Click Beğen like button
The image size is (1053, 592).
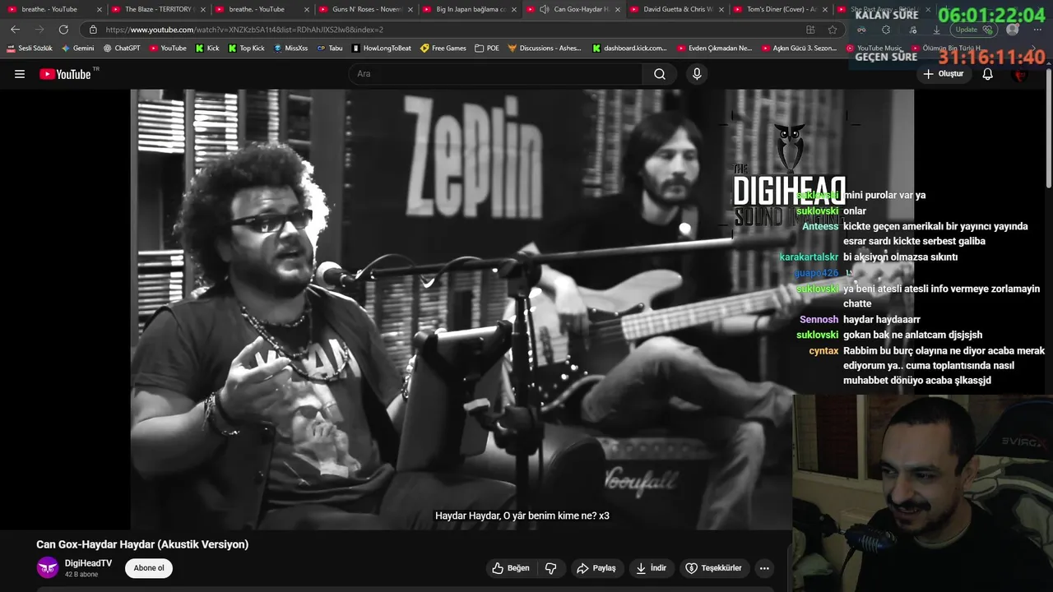(511, 568)
